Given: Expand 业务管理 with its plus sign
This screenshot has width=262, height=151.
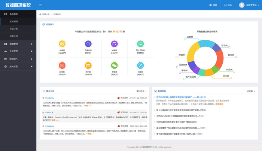Looking at the screenshot, I should tap(31, 51).
